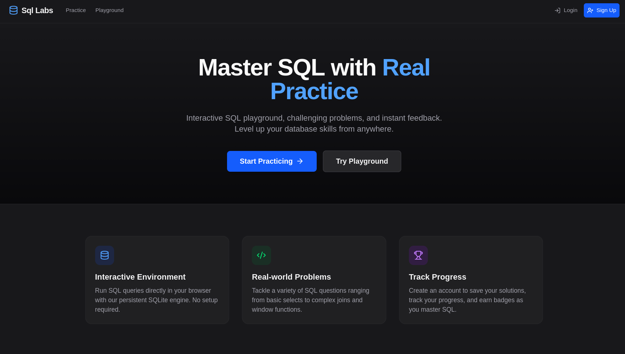Open Playground from the top navigation
625x354 pixels.
109,10
